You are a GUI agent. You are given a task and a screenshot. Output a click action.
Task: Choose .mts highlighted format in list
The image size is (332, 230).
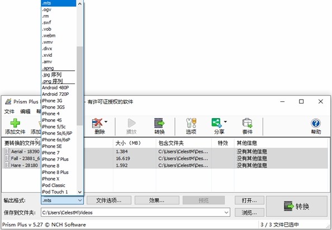(59, 3)
